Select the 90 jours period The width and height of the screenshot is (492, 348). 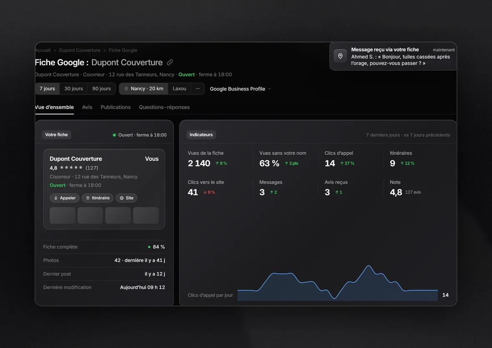102,89
